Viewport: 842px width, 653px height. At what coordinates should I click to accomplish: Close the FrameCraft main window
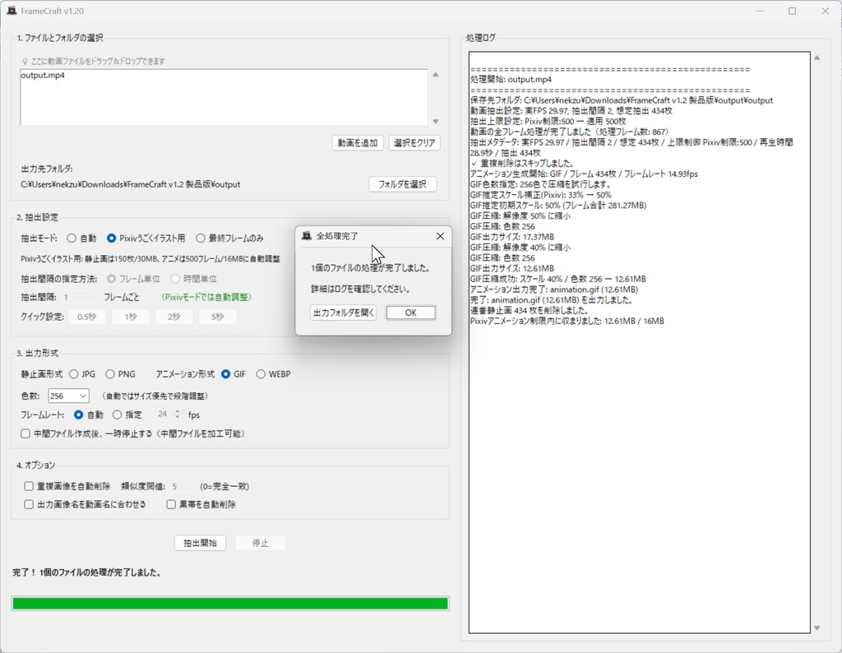pos(826,11)
